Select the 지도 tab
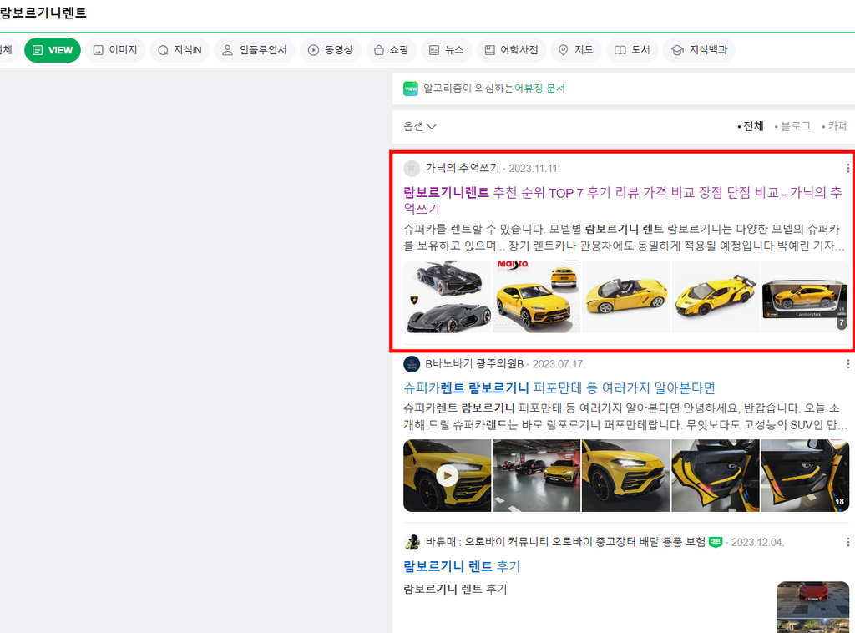This screenshot has width=855, height=633. click(576, 50)
